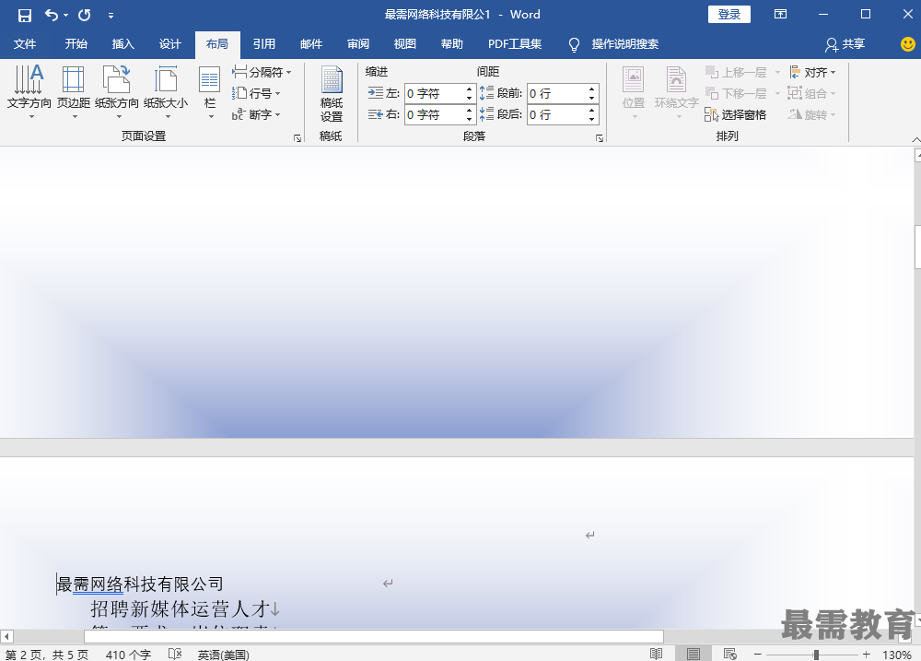Click the 共享 share button
The image size is (921, 661).
click(845, 44)
